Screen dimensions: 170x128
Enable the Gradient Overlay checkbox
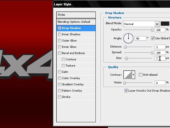click(x=59, y=84)
